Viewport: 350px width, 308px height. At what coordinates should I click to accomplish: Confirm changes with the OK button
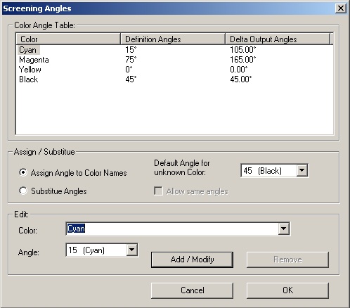(287, 290)
